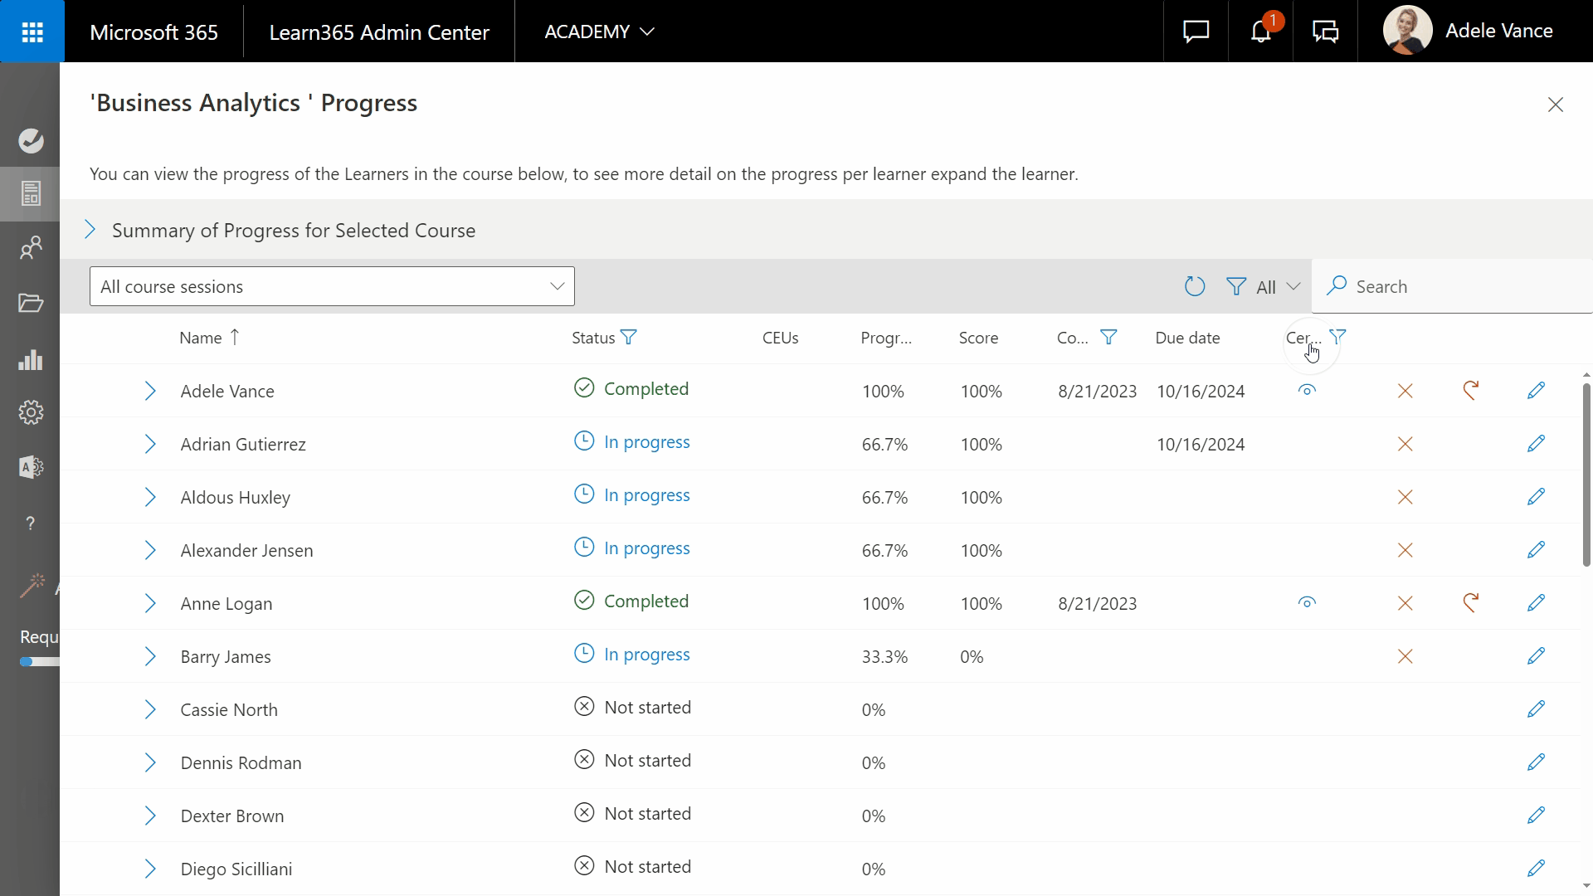Viewport: 1593px width, 896px height.
Task: Open the ACADEMY dropdown menu
Action: [x=599, y=32]
